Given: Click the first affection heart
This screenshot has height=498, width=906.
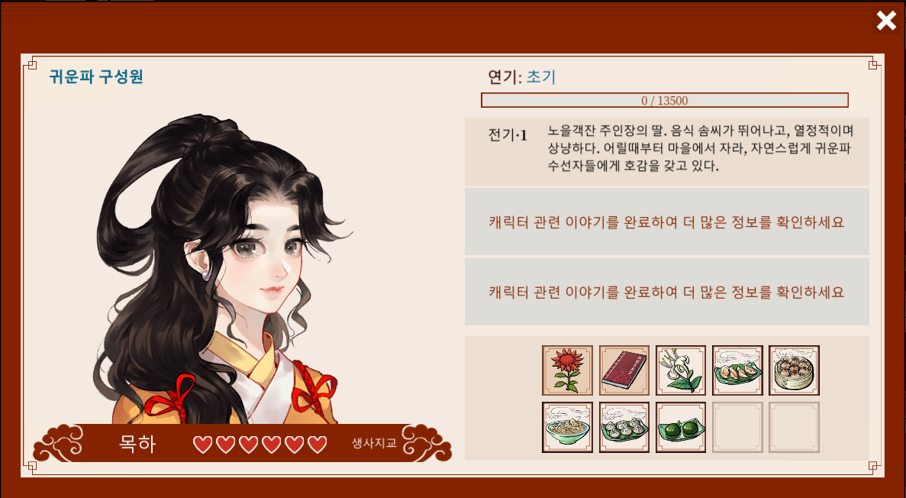Looking at the screenshot, I should tap(202, 445).
